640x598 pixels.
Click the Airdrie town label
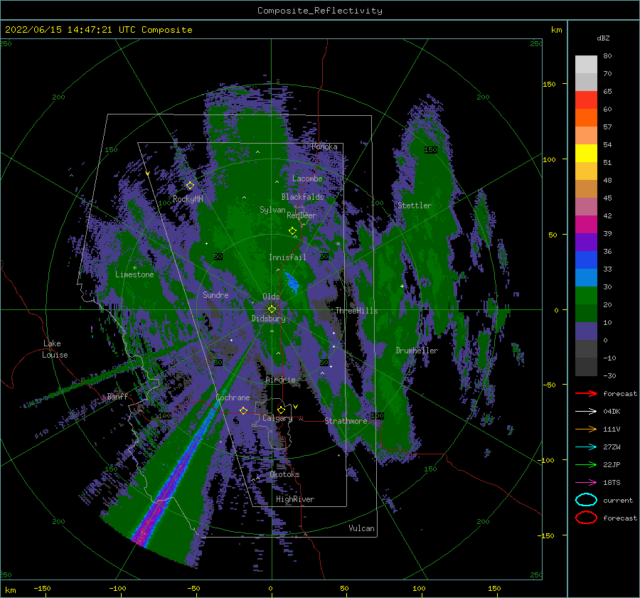280,380
